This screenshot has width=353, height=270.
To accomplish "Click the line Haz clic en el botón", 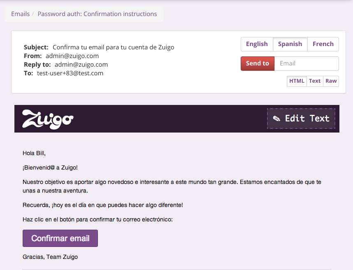I will coord(98,219).
